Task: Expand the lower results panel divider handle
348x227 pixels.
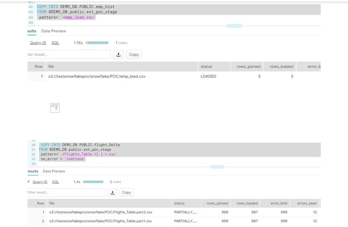Action: coord(216,166)
